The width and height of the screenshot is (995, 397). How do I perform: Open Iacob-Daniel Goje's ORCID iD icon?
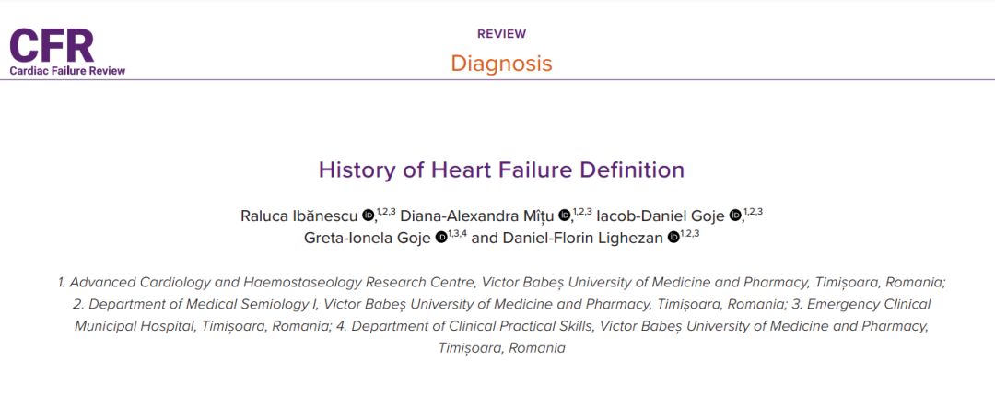pos(734,216)
